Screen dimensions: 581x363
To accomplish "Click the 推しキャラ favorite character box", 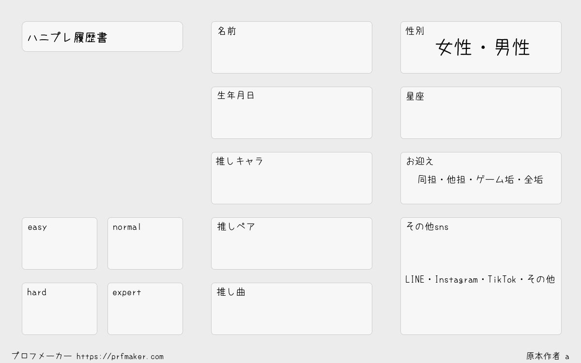I will (291, 178).
